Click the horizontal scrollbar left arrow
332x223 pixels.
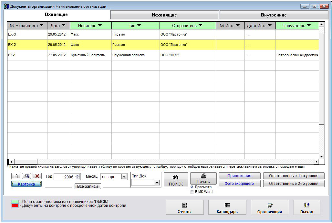(11, 162)
